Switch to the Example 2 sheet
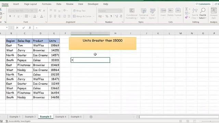This screenshot has height=123, width=219. [x=30, y=117]
